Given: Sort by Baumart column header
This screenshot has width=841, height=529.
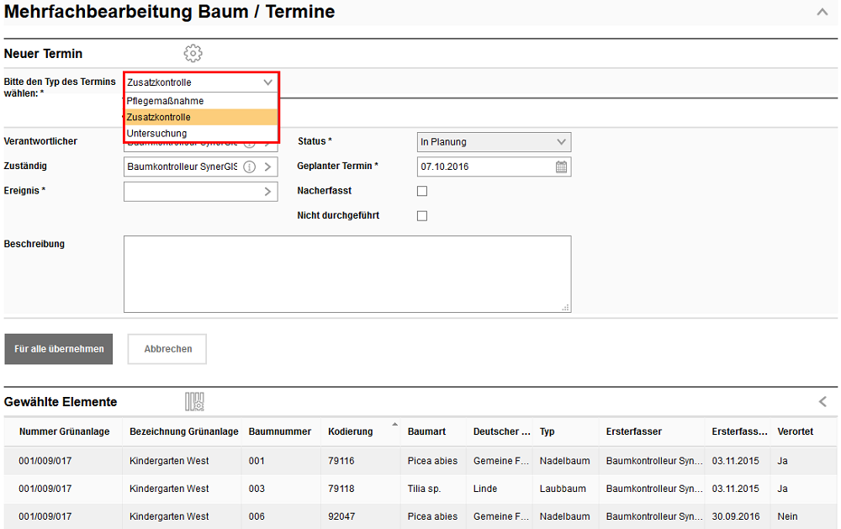Looking at the screenshot, I should coord(426,431).
